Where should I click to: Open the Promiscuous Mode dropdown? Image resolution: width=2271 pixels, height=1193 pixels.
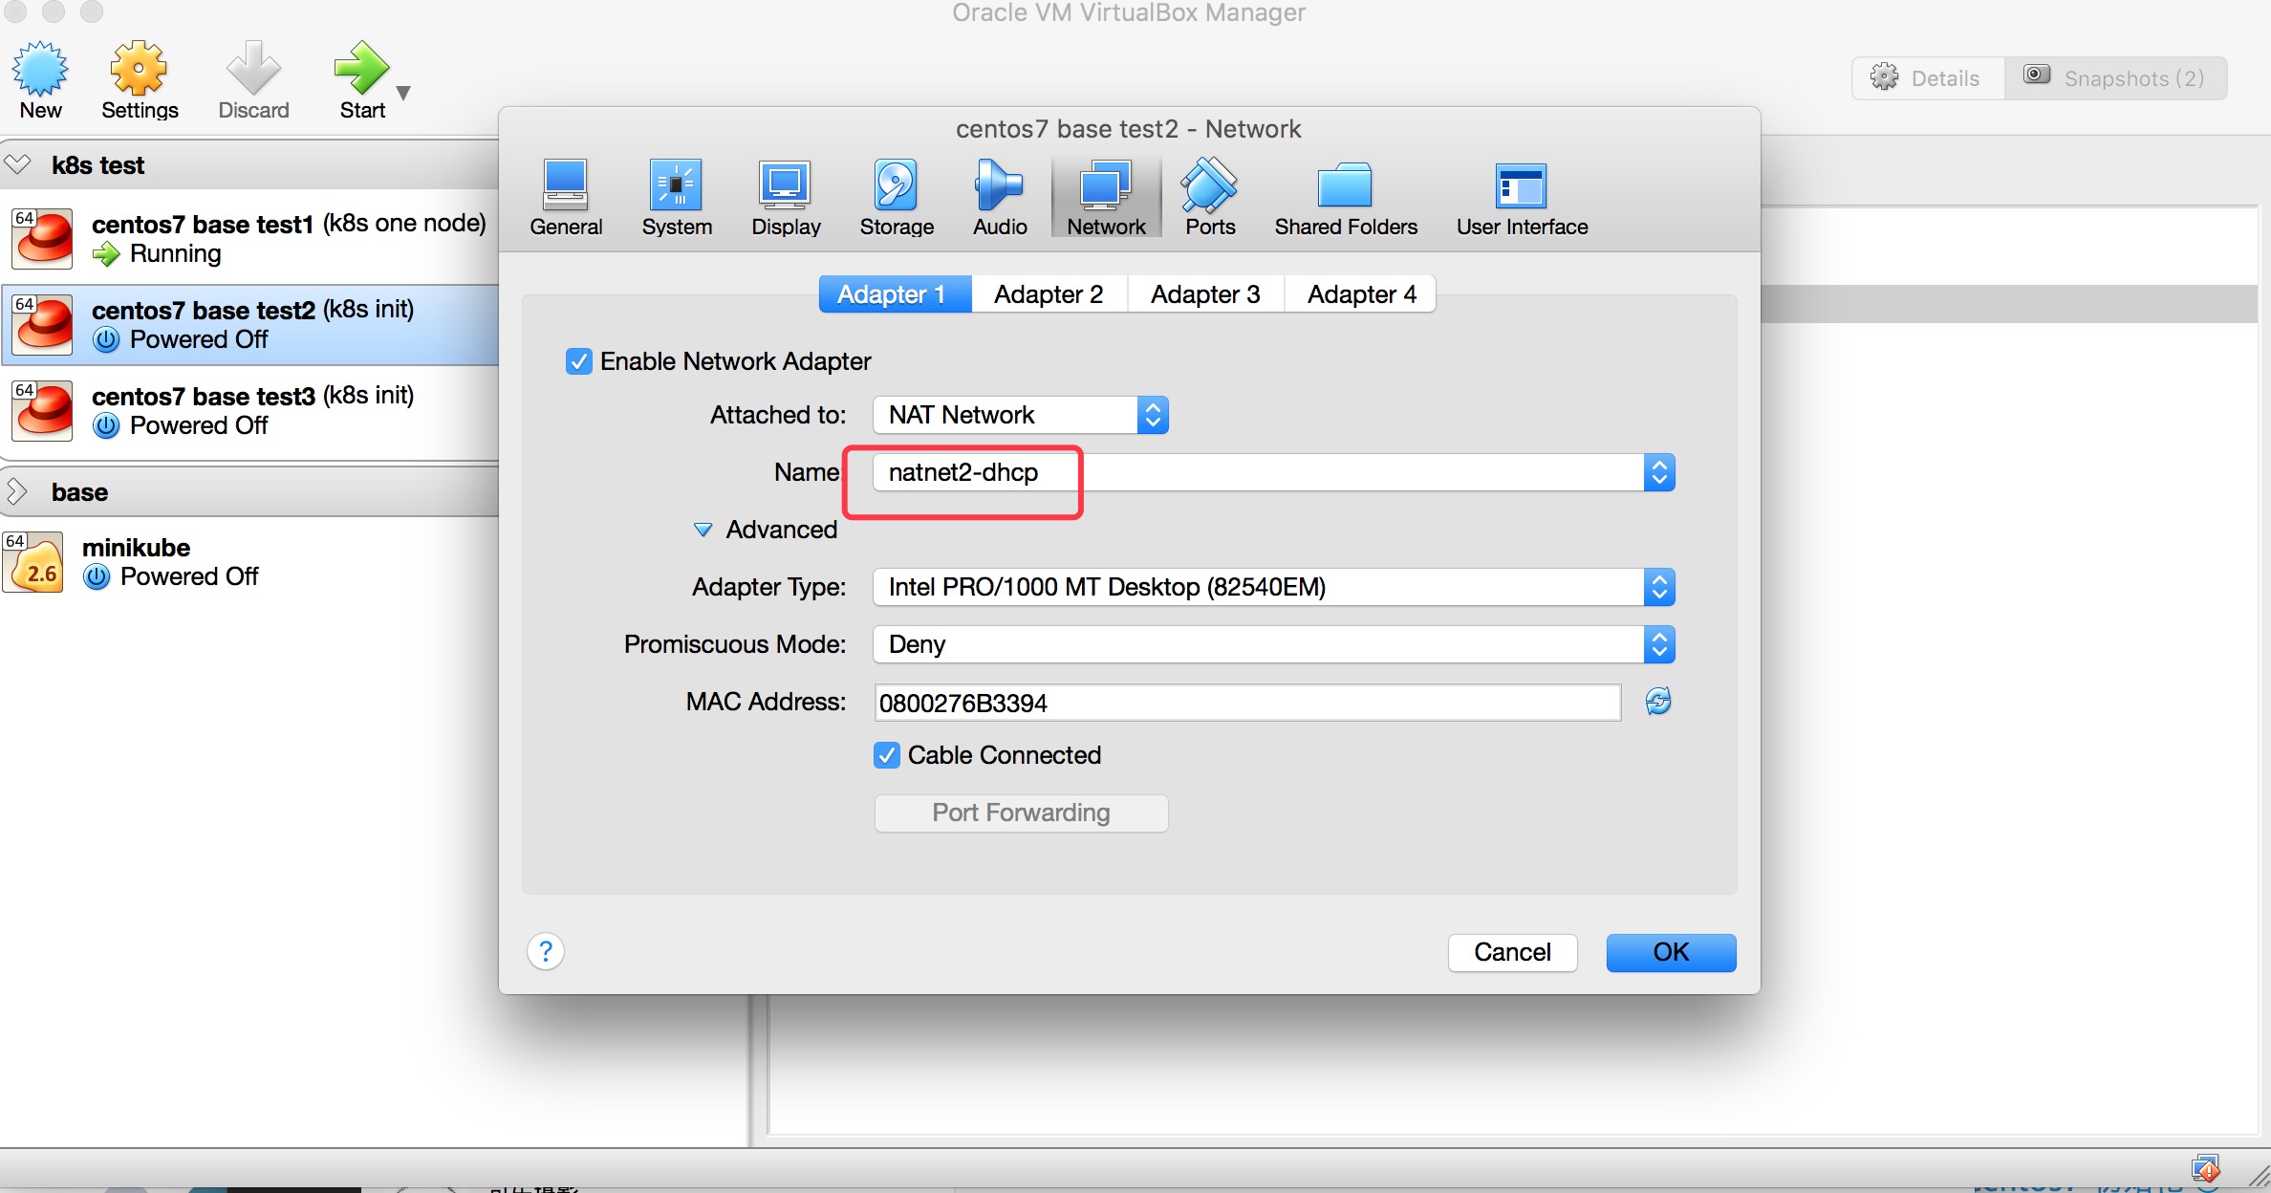pyautogui.click(x=1273, y=644)
